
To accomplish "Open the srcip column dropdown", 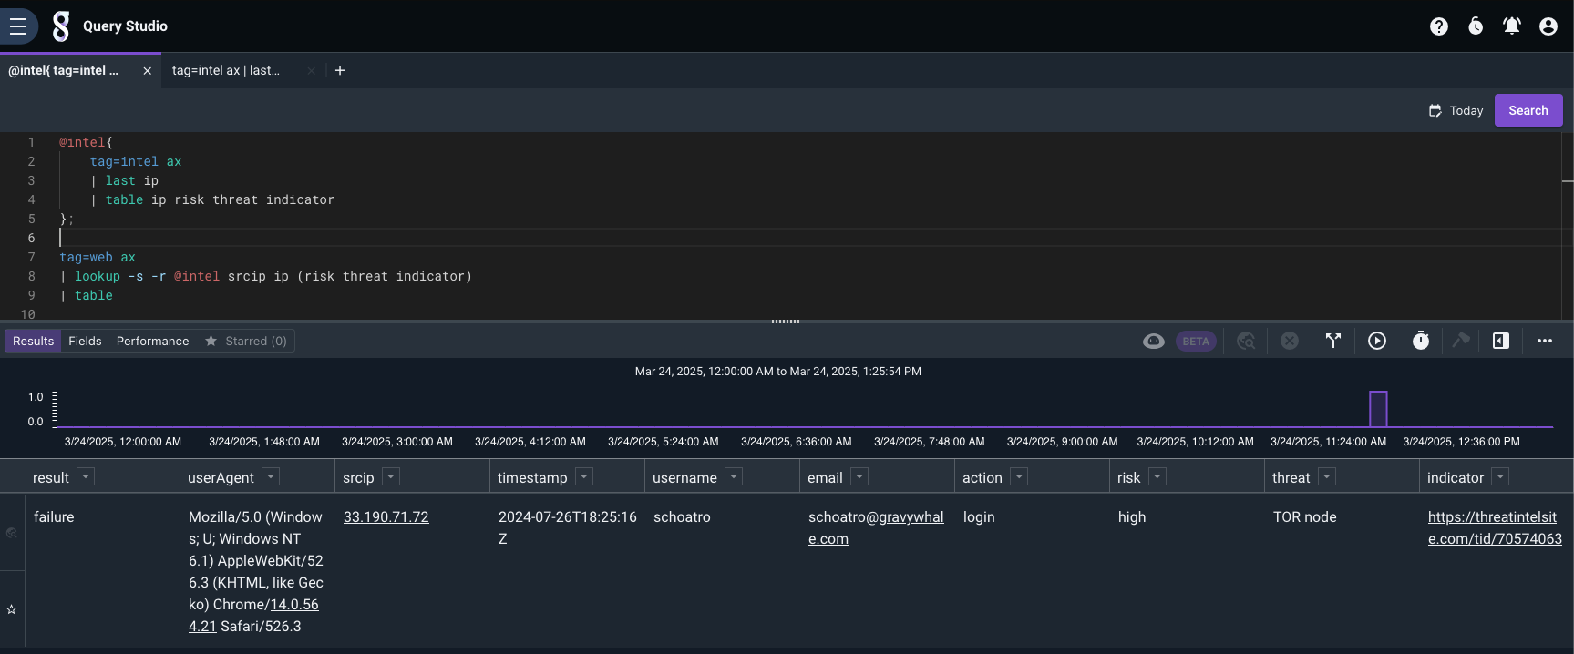I will [391, 476].
